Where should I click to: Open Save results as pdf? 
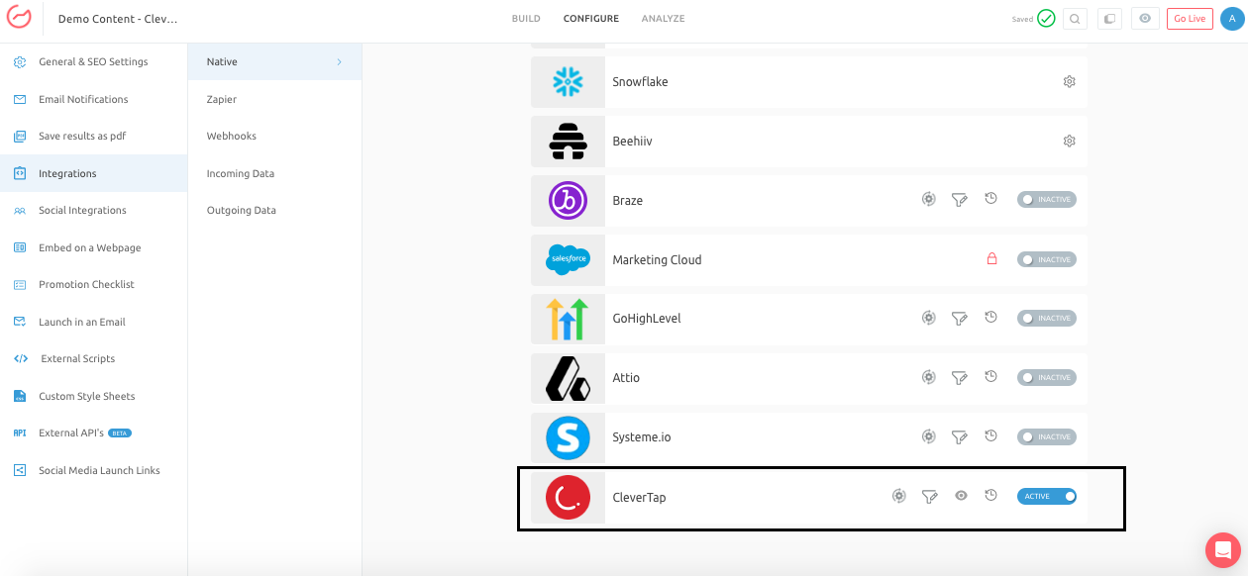(x=93, y=136)
